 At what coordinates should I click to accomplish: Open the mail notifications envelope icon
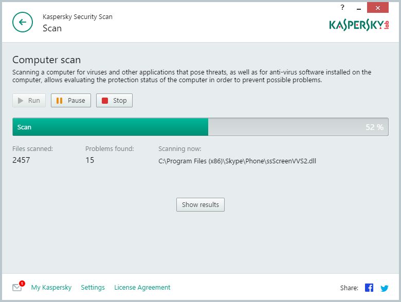pos(18,287)
